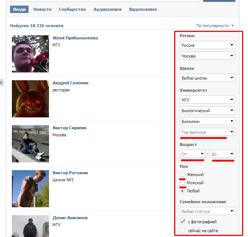Click the Университет section heading
248x237 pixels.
coord(193,90)
